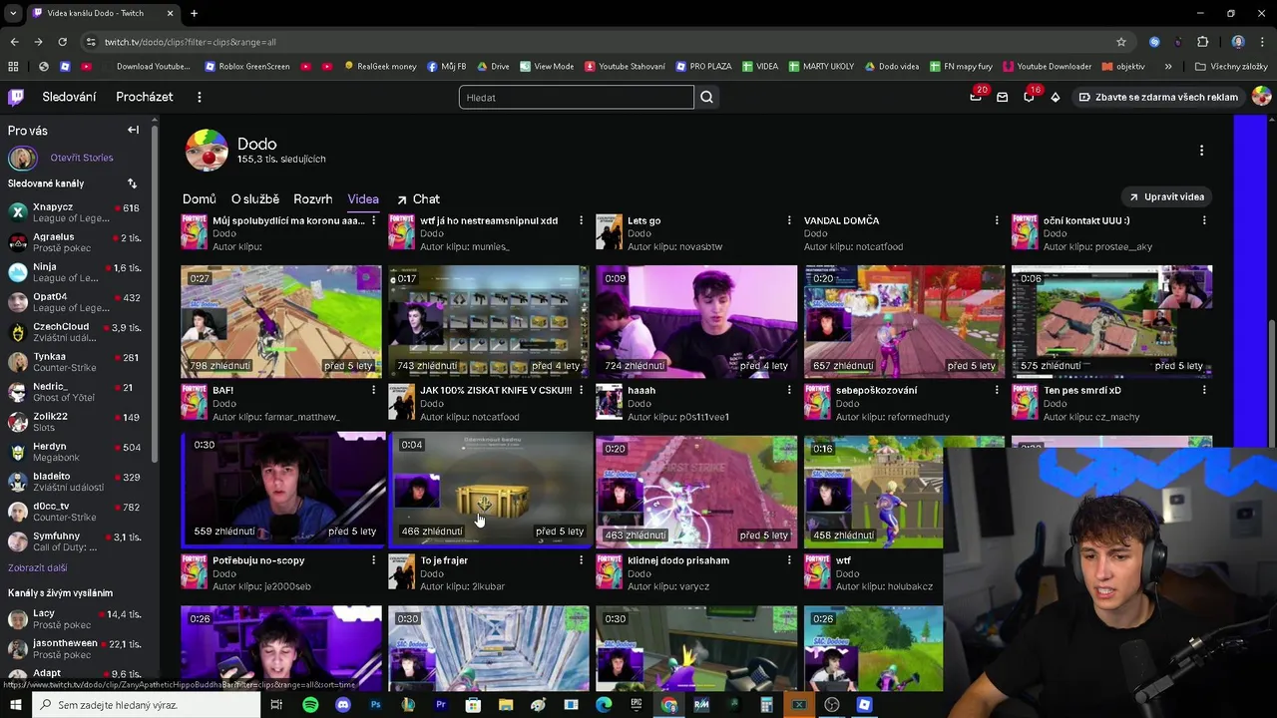
Task: Open the Chrome apps grid bookmark
Action: pos(13,67)
